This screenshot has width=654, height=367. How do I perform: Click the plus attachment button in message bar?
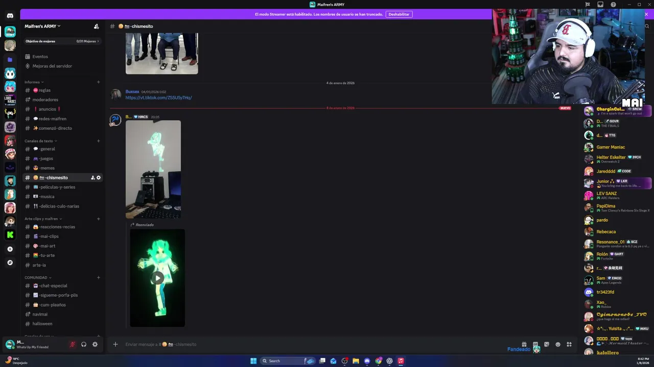[115, 344]
